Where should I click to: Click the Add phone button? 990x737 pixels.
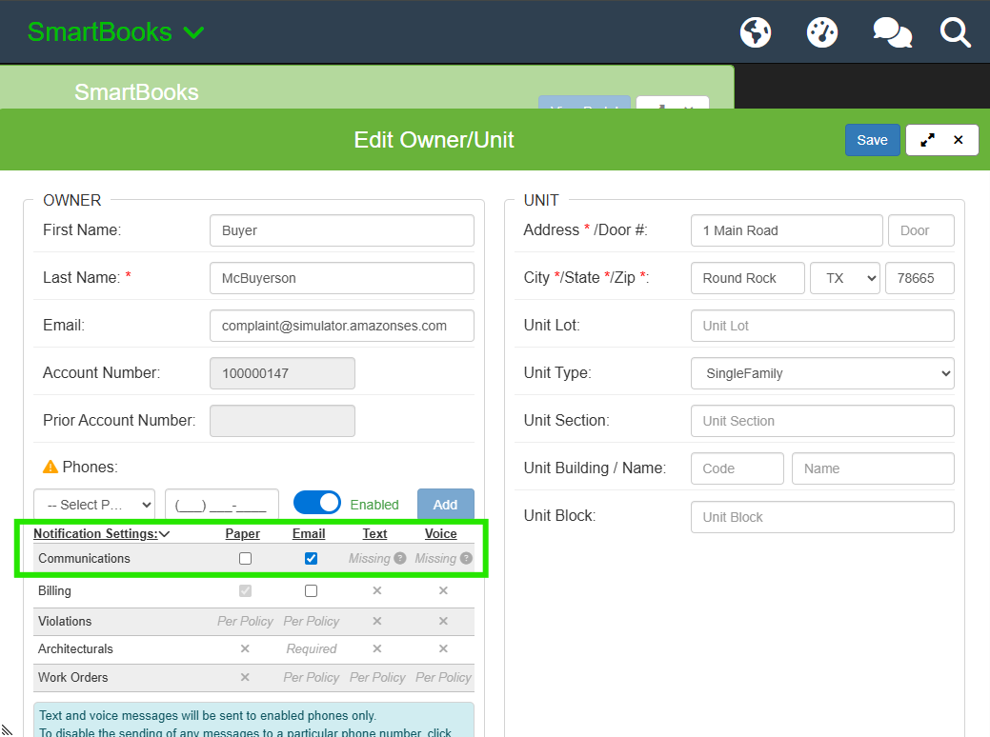445,505
